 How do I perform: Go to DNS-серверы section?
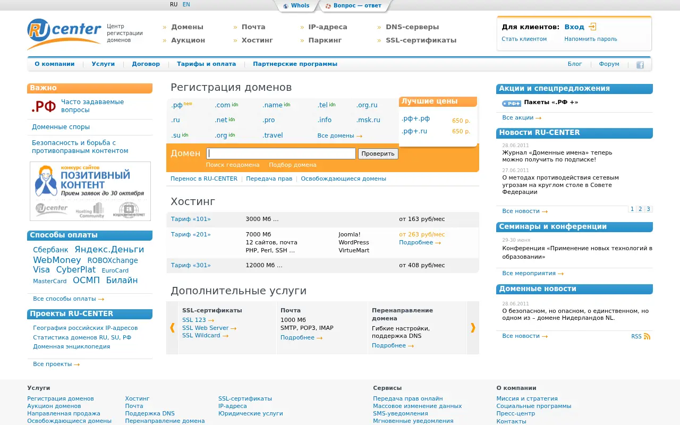[x=412, y=27]
